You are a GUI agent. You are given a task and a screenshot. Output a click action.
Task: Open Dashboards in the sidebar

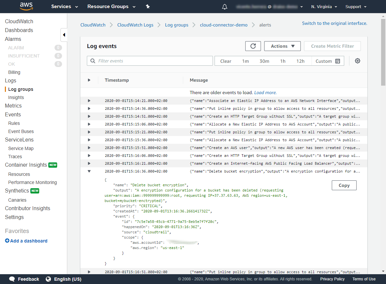19,30
